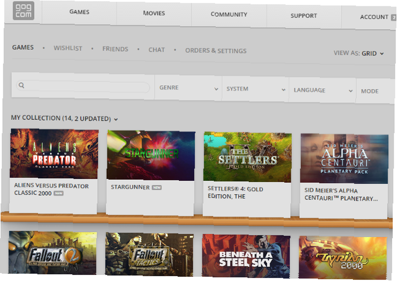Screen dimensions: 397x281
Task: Open the Stargunner game cover
Action: point(151,155)
